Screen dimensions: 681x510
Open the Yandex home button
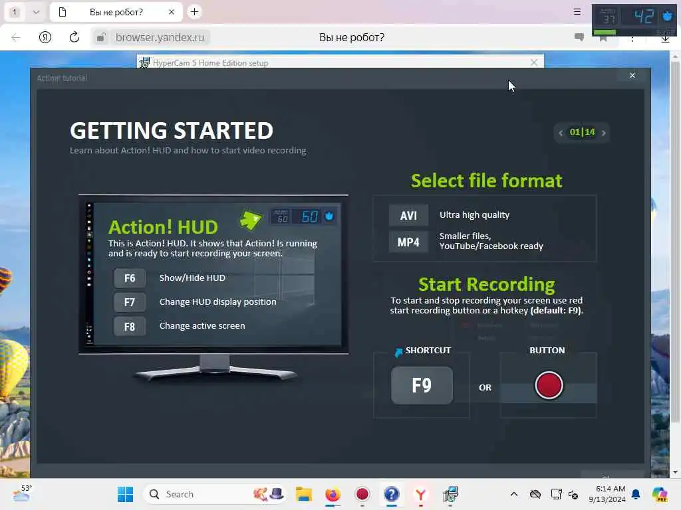(45, 37)
